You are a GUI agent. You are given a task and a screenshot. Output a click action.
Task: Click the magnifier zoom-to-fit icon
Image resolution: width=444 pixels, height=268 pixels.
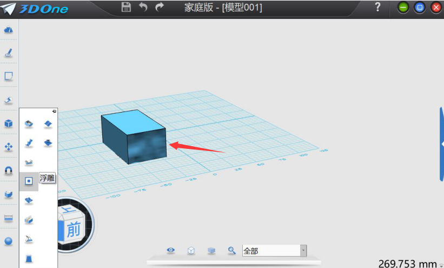(232, 251)
